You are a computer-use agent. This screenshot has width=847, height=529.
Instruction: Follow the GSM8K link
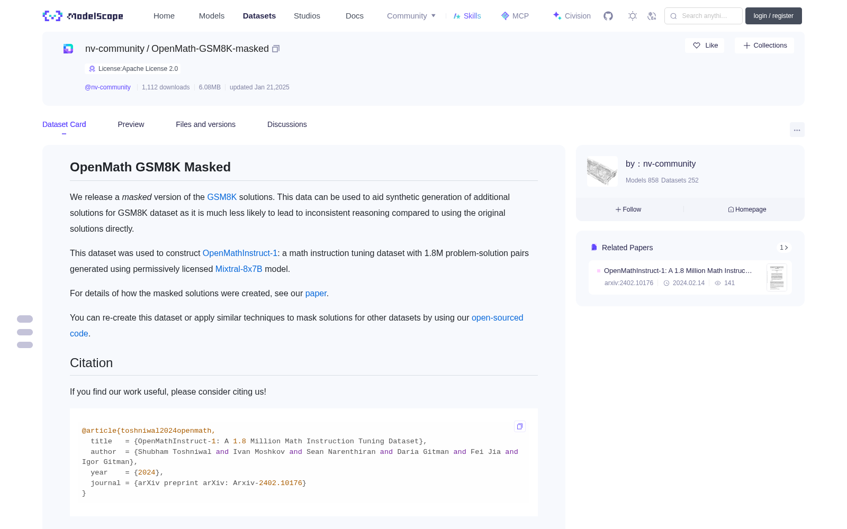click(222, 197)
